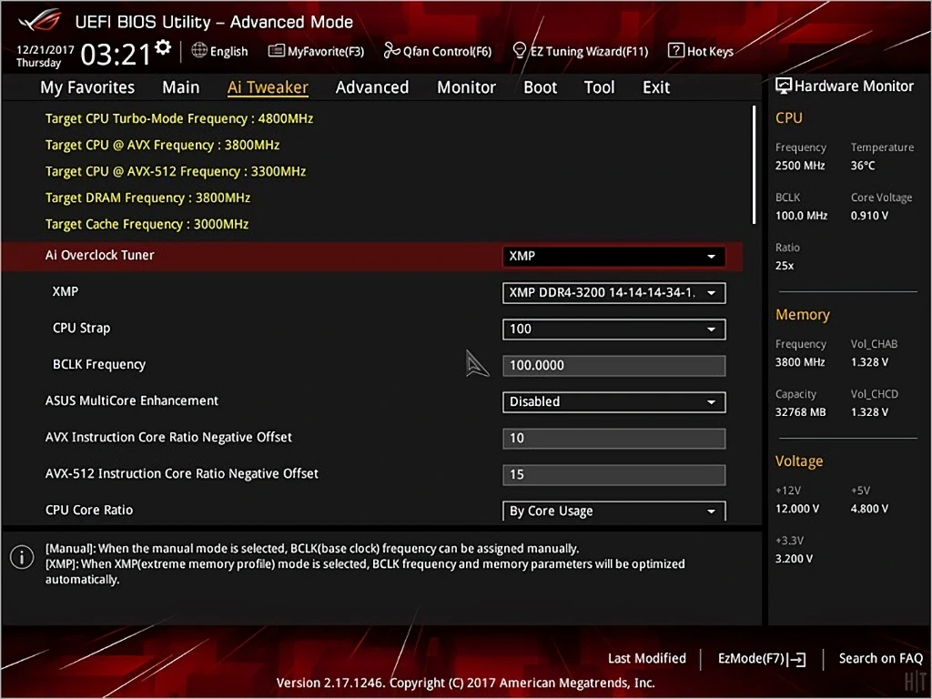Viewport: 932px width, 699px height.
Task: Open ASUS MultiCore Enhancement dropdown
Action: click(613, 401)
